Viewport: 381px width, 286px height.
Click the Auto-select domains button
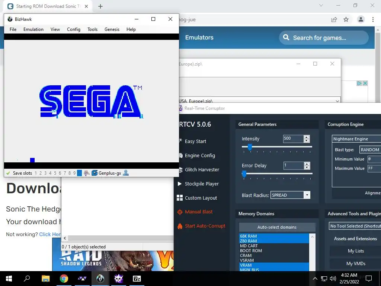277,227
